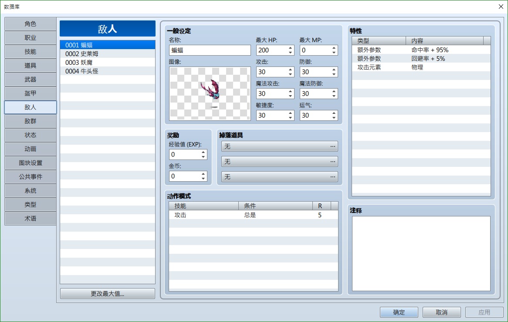This screenshot has height=322, width=508.
Task: Open the 角色 database tab
Action: point(30,24)
